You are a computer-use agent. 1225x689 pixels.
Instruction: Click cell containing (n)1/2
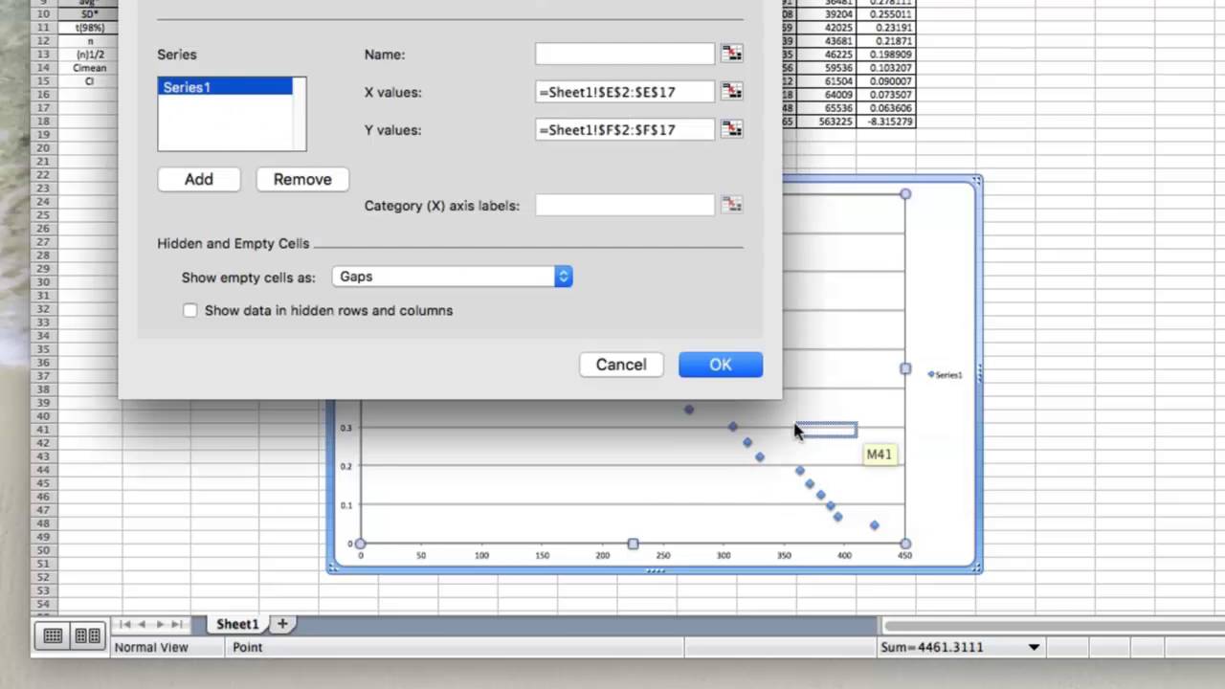click(x=90, y=55)
